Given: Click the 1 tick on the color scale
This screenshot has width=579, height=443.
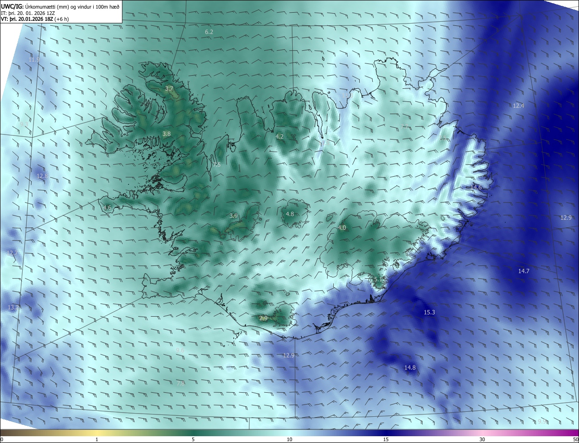Looking at the screenshot, I should click(x=97, y=439).
